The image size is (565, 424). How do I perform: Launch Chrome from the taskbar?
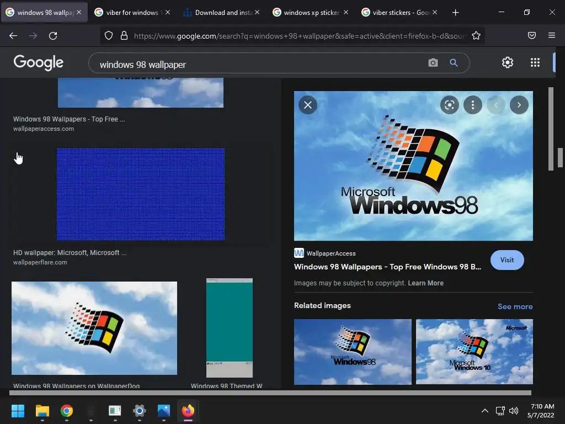(67, 411)
